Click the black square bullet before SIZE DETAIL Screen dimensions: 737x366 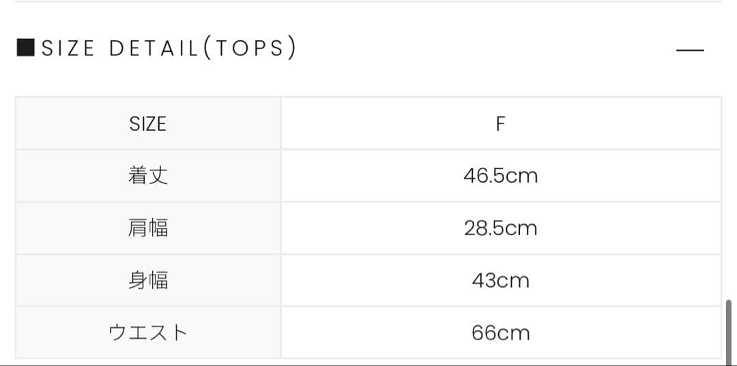coord(25,48)
